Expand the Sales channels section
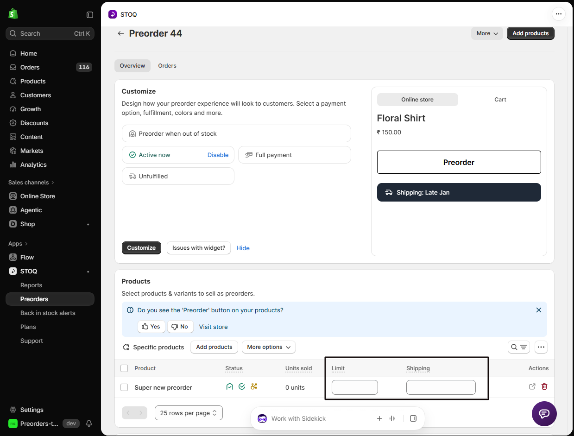Viewport: 574px width, 436px height. click(x=31, y=183)
